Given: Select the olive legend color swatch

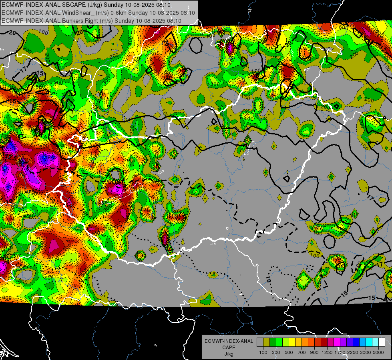Looking at the screenshot, I should (x=267, y=342).
